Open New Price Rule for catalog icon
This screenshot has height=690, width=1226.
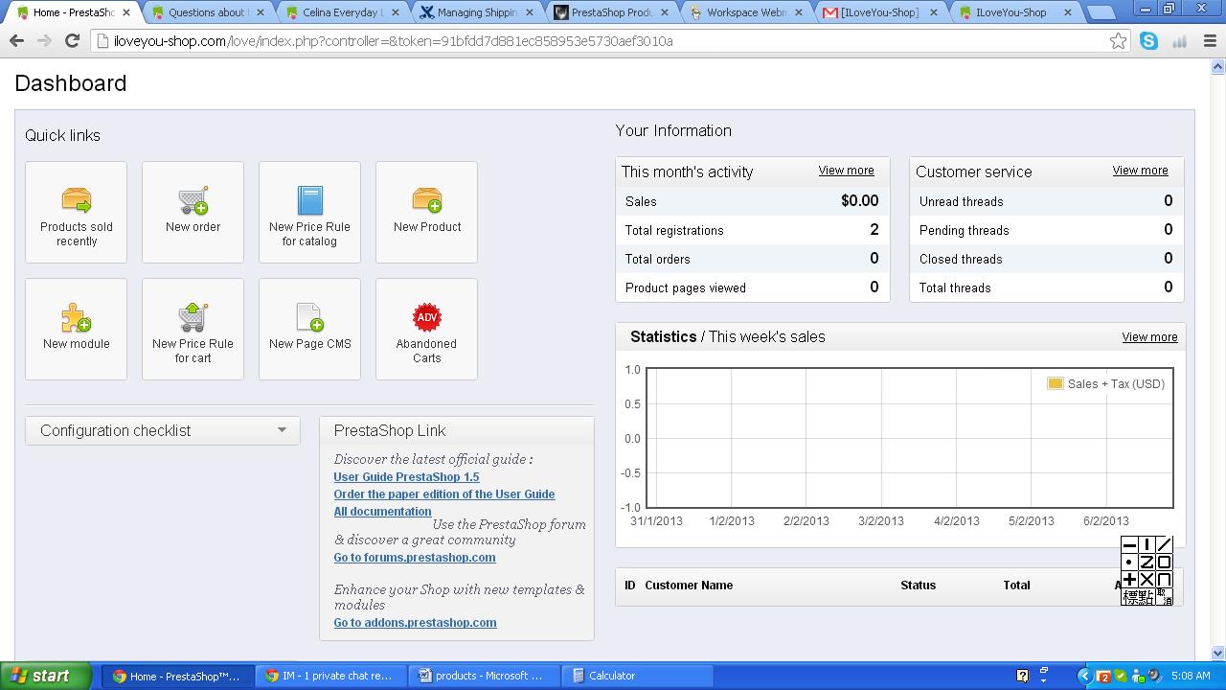tap(309, 199)
